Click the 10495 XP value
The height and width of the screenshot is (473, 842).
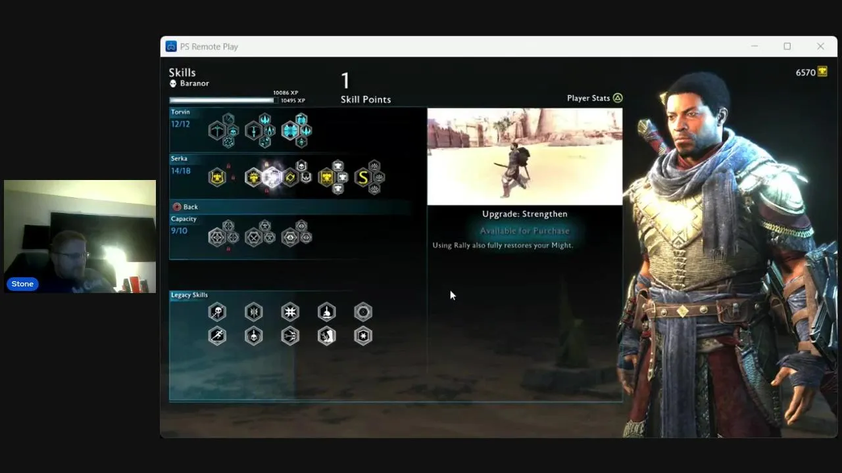(293, 101)
